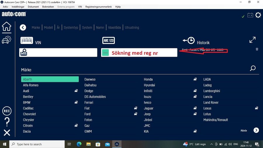
Task: Expand view with the fullscreen arrows icon
Action: [x=252, y=40]
